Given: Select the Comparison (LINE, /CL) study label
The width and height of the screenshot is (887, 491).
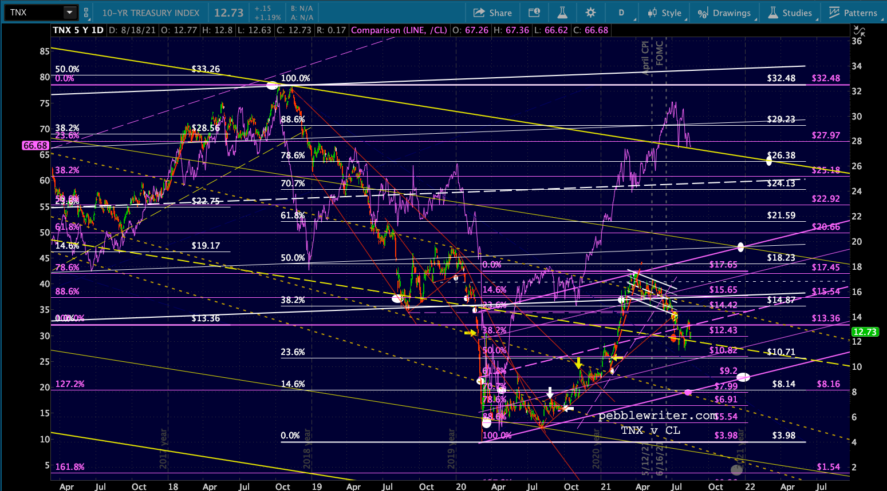Looking at the screenshot, I should tap(399, 30).
